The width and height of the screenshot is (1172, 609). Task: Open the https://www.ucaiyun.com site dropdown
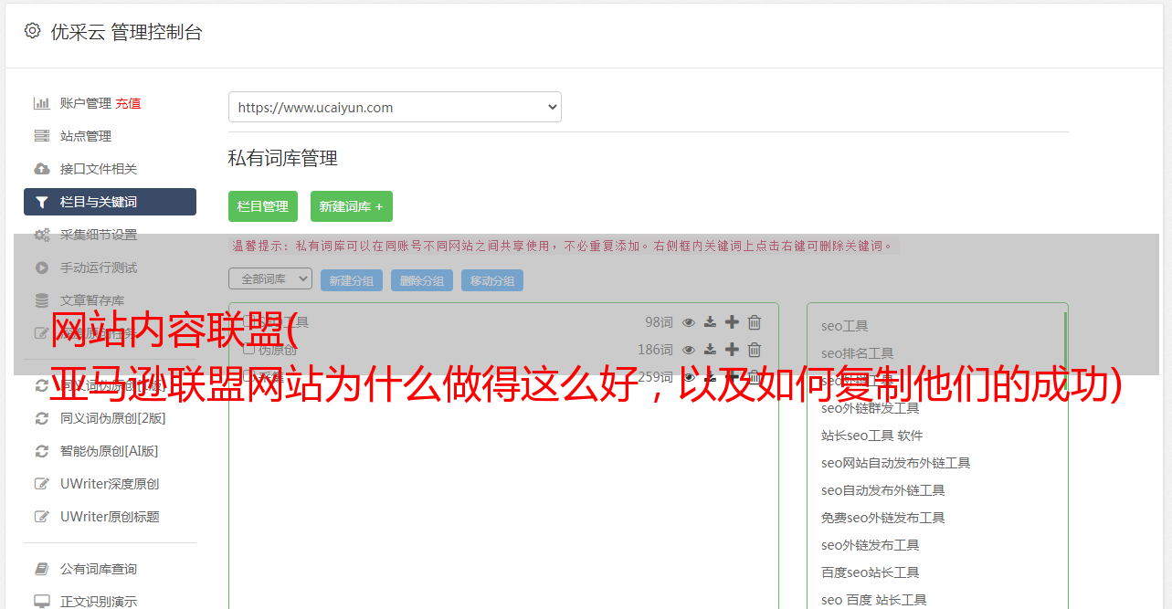(395, 107)
